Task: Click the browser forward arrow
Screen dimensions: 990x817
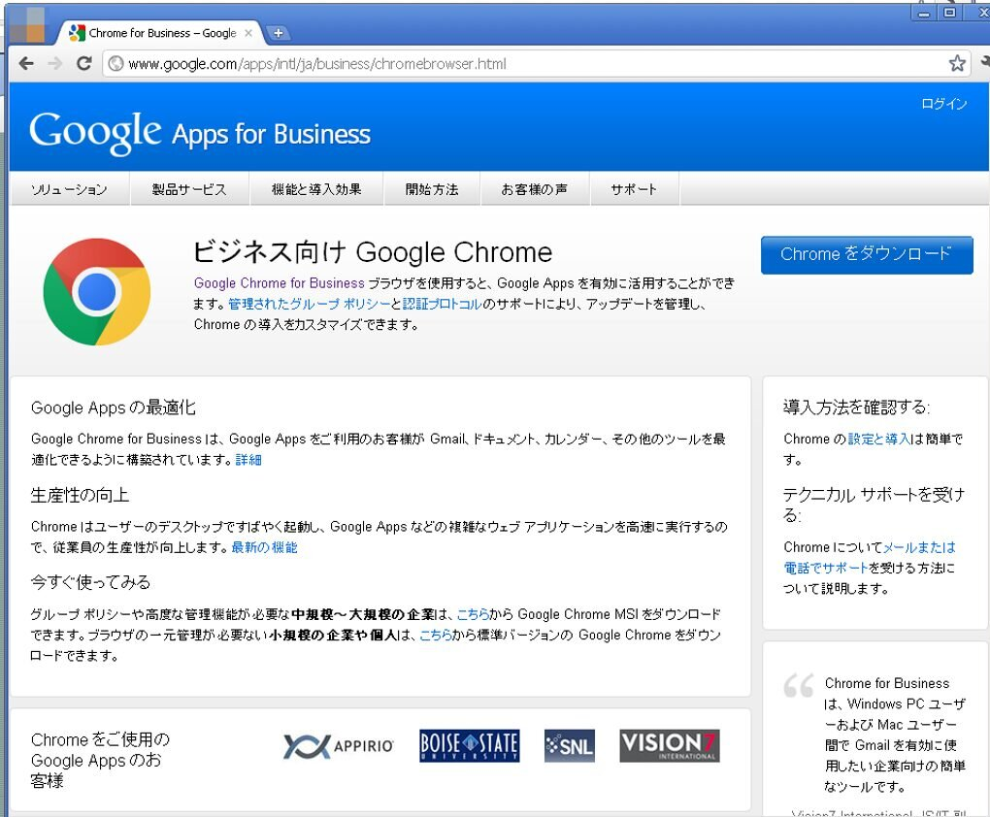Action: [x=54, y=63]
